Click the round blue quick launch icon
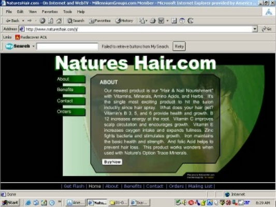 point(52,203)
